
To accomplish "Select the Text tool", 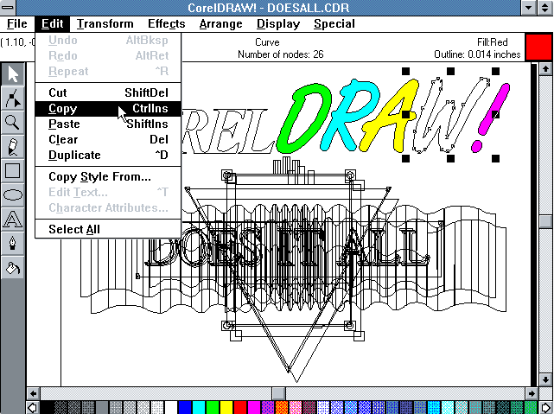I will (x=13, y=219).
